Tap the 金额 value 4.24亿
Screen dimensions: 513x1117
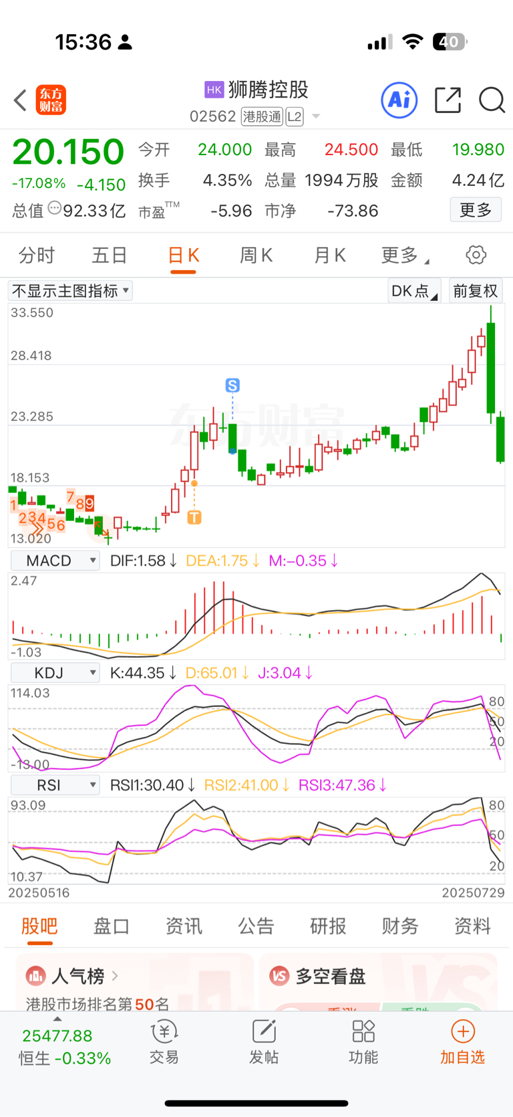[478, 181]
